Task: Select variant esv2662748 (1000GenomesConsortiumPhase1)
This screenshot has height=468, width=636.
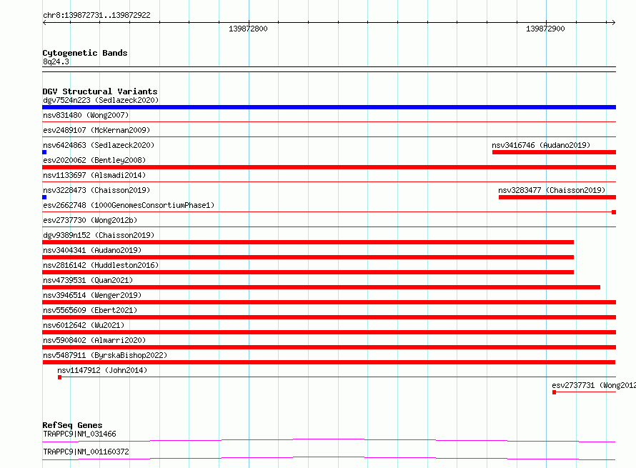Action: tap(129, 205)
